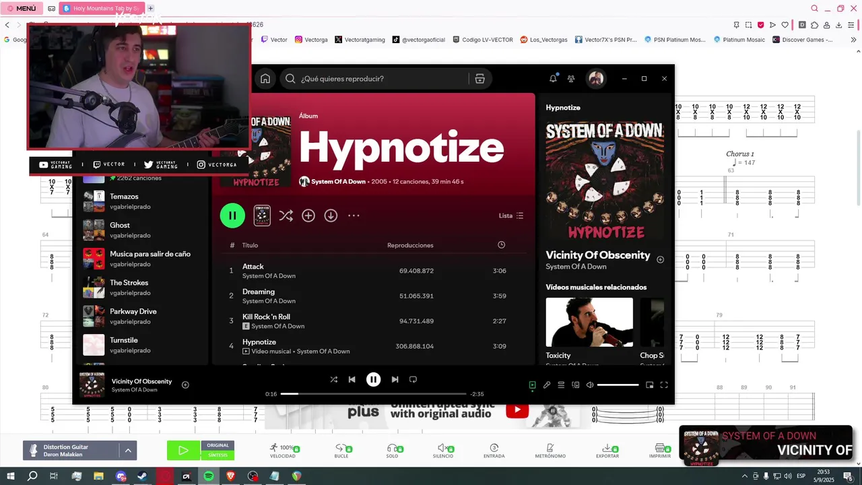The image size is (862, 485).
Task: Open Spotify friend activity icon
Action: [571, 79]
